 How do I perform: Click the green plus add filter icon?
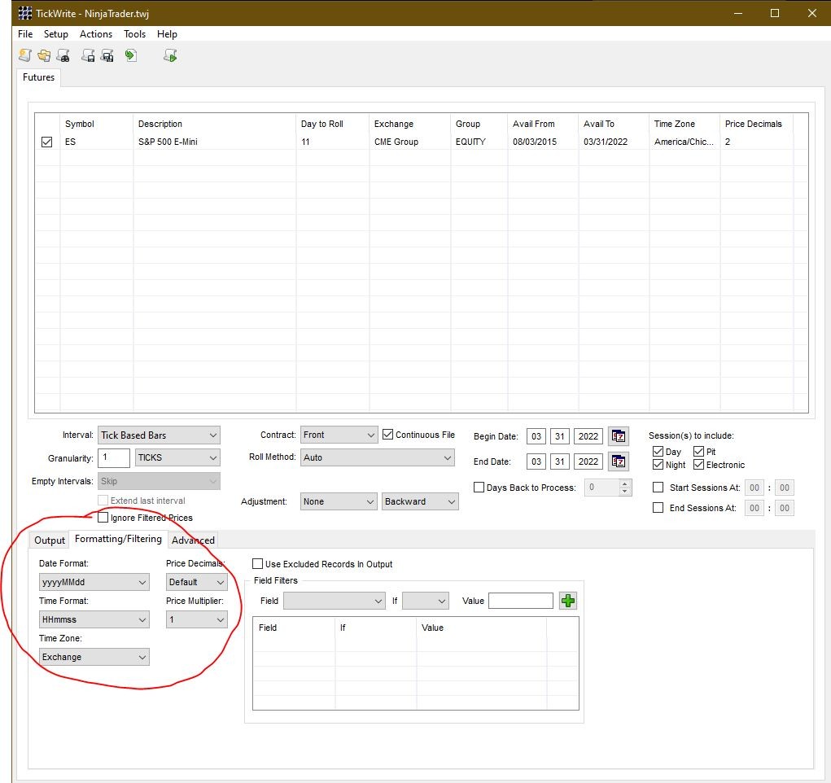tap(567, 601)
